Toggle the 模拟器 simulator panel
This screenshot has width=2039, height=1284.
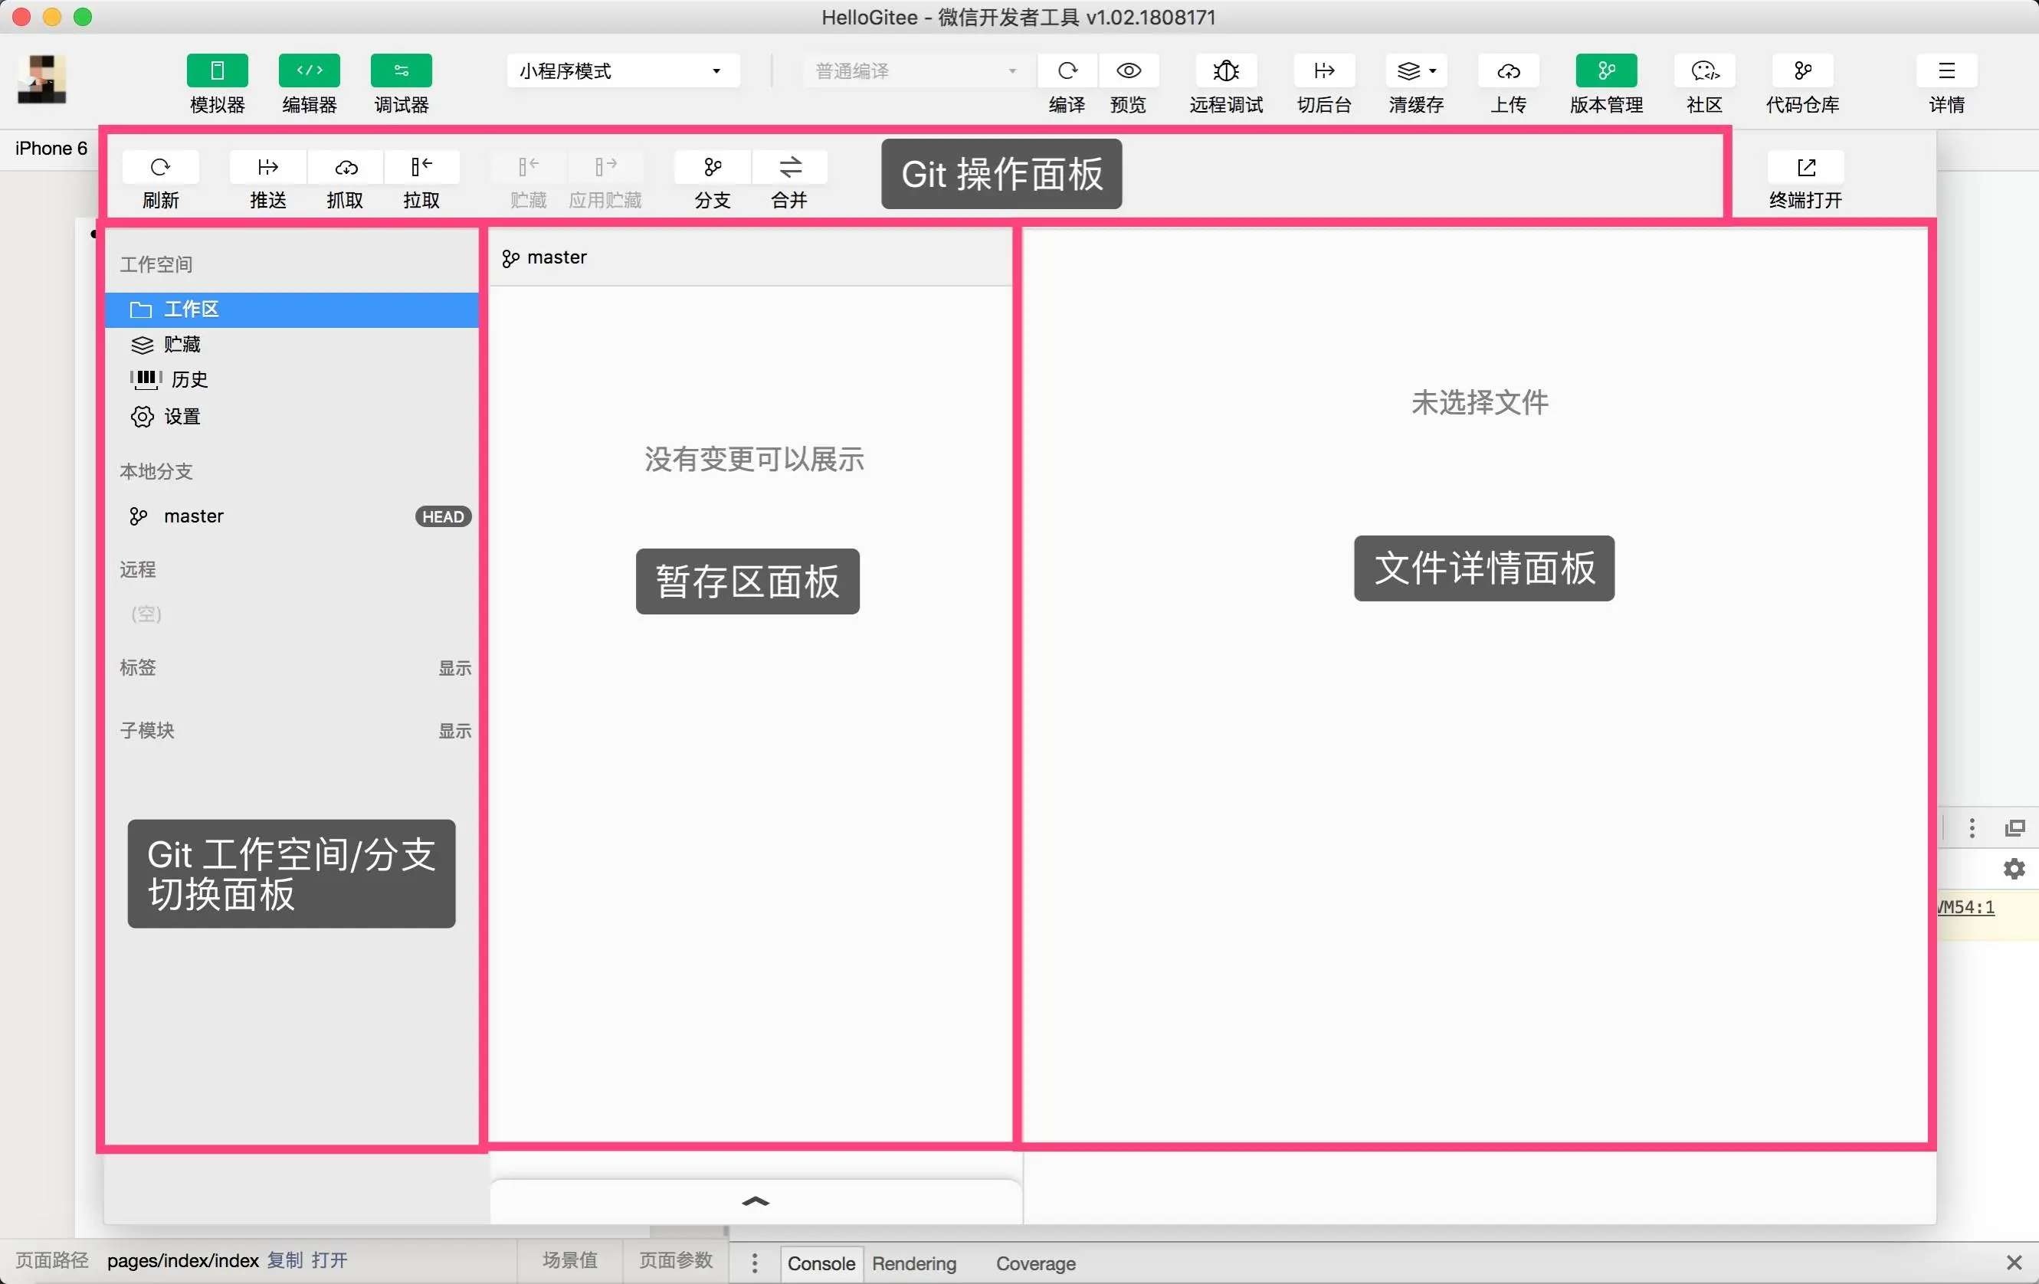[x=217, y=71]
